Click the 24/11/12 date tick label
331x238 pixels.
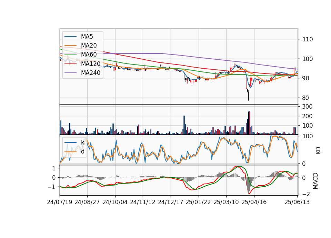pyautogui.click(x=143, y=202)
